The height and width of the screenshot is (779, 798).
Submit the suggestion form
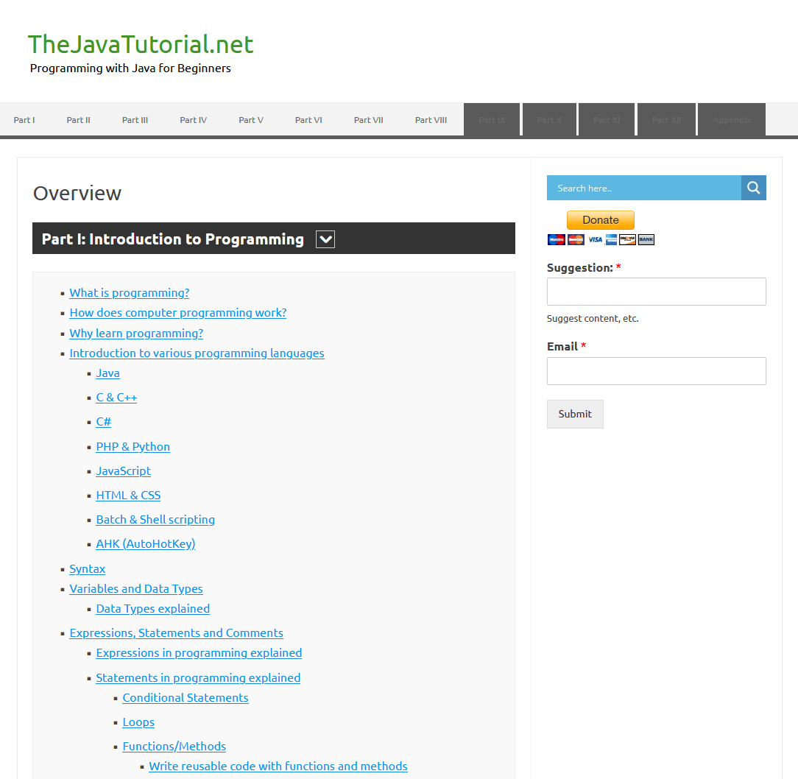pyautogui.click(x=575, y=414)
